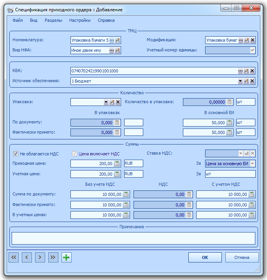Open calculator for В учетных ценах с НДС
This screenshot has height=280, width=267.
click(252, 215)
